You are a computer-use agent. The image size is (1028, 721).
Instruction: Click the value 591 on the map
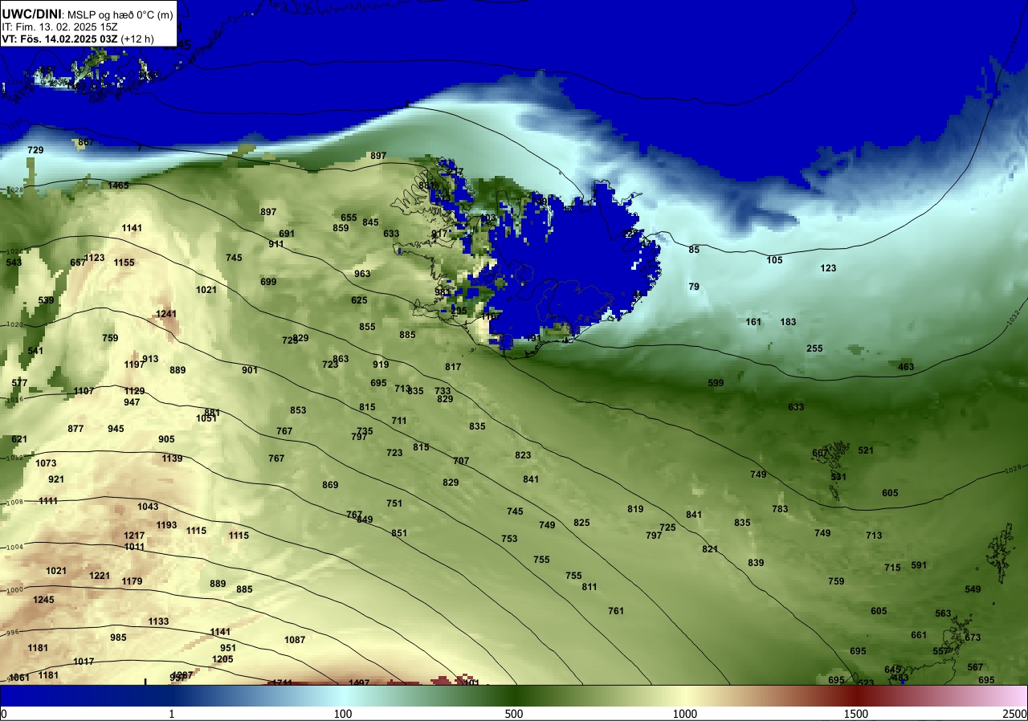pos(919,565)
